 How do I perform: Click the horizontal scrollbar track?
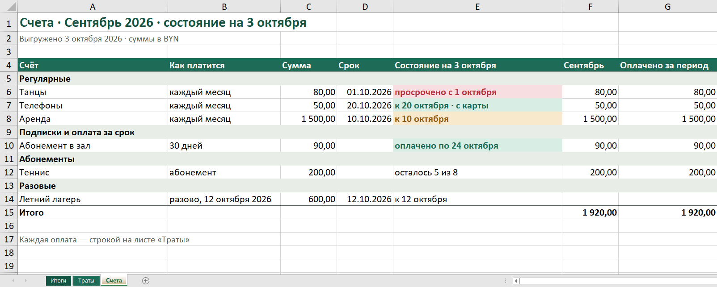click(x=618, y=281)
